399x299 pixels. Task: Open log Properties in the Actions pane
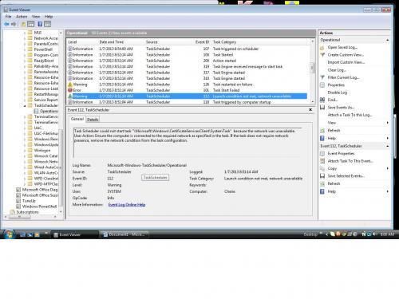[336, 85]
